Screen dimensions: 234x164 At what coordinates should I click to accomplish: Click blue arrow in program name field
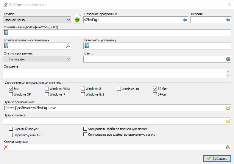click(x=185, y=20)
